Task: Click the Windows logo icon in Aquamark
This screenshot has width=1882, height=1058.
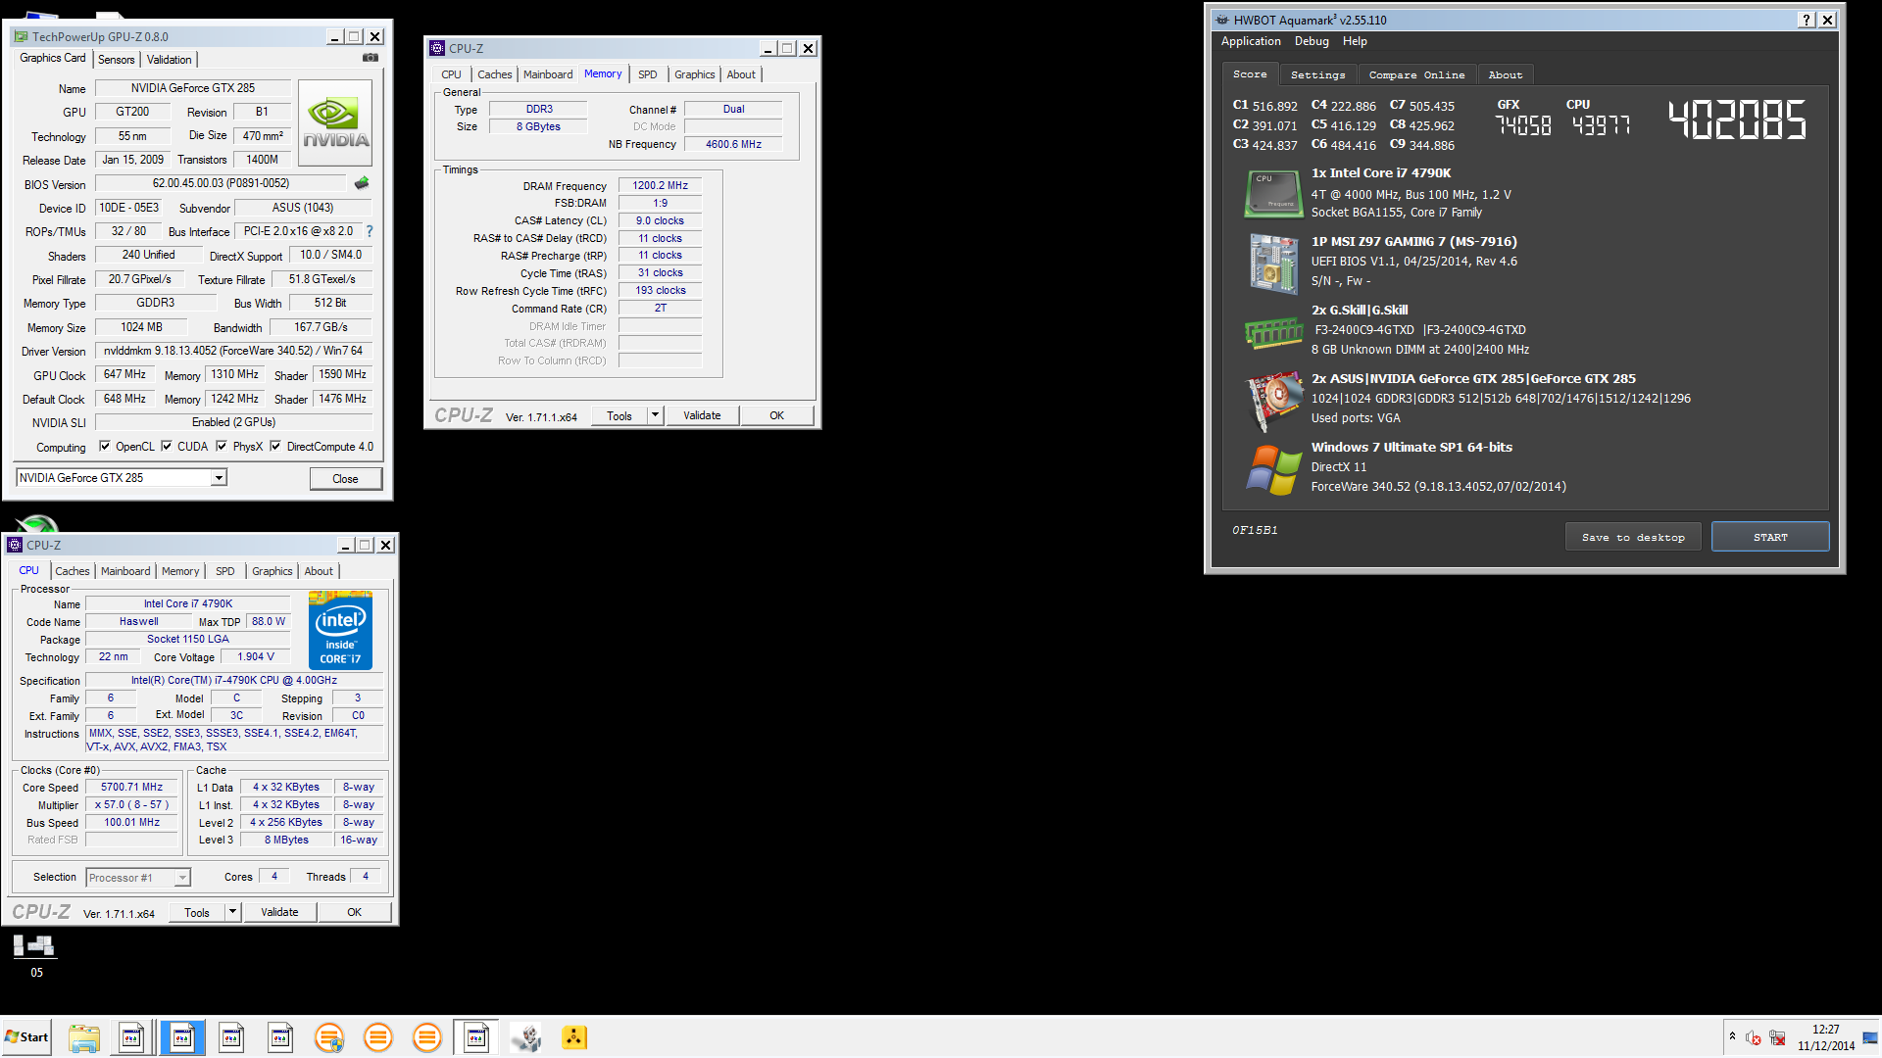Action: coord(1273,469)
